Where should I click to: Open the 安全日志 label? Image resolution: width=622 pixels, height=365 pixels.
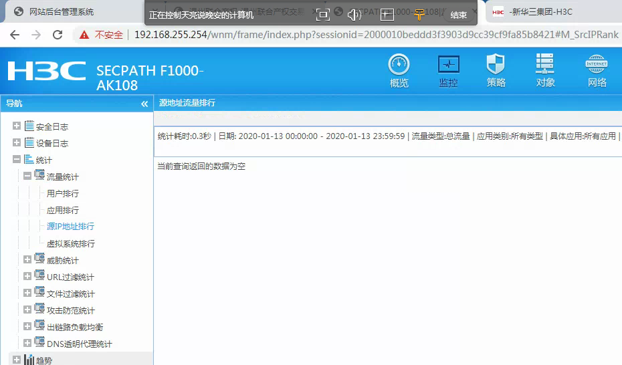(x=52, y=127)
